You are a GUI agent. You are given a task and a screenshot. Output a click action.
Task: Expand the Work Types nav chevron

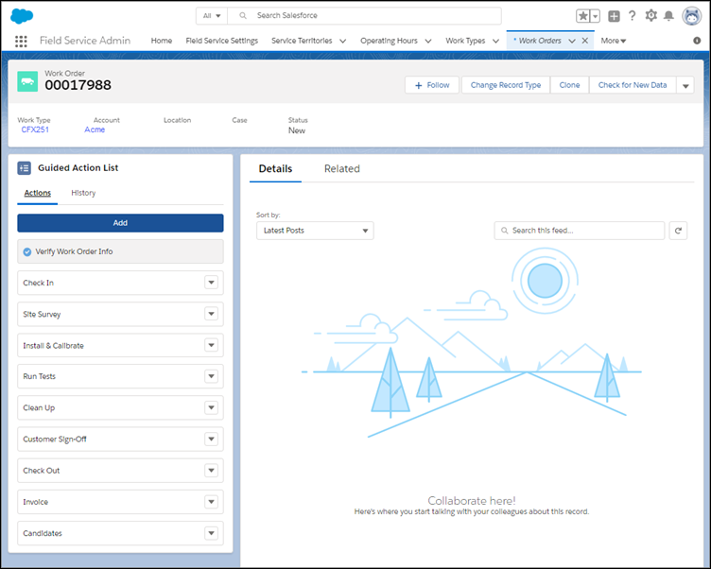pos(495,41)
